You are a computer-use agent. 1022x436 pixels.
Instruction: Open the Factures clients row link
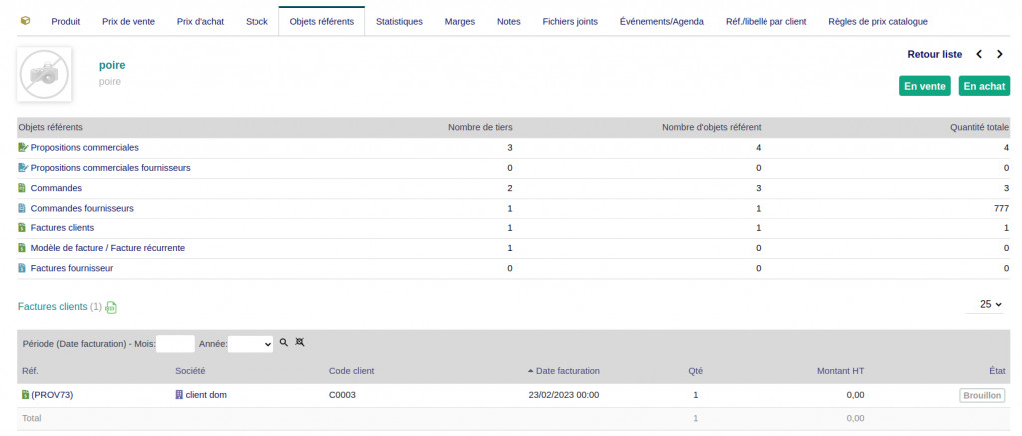[62, 228]
